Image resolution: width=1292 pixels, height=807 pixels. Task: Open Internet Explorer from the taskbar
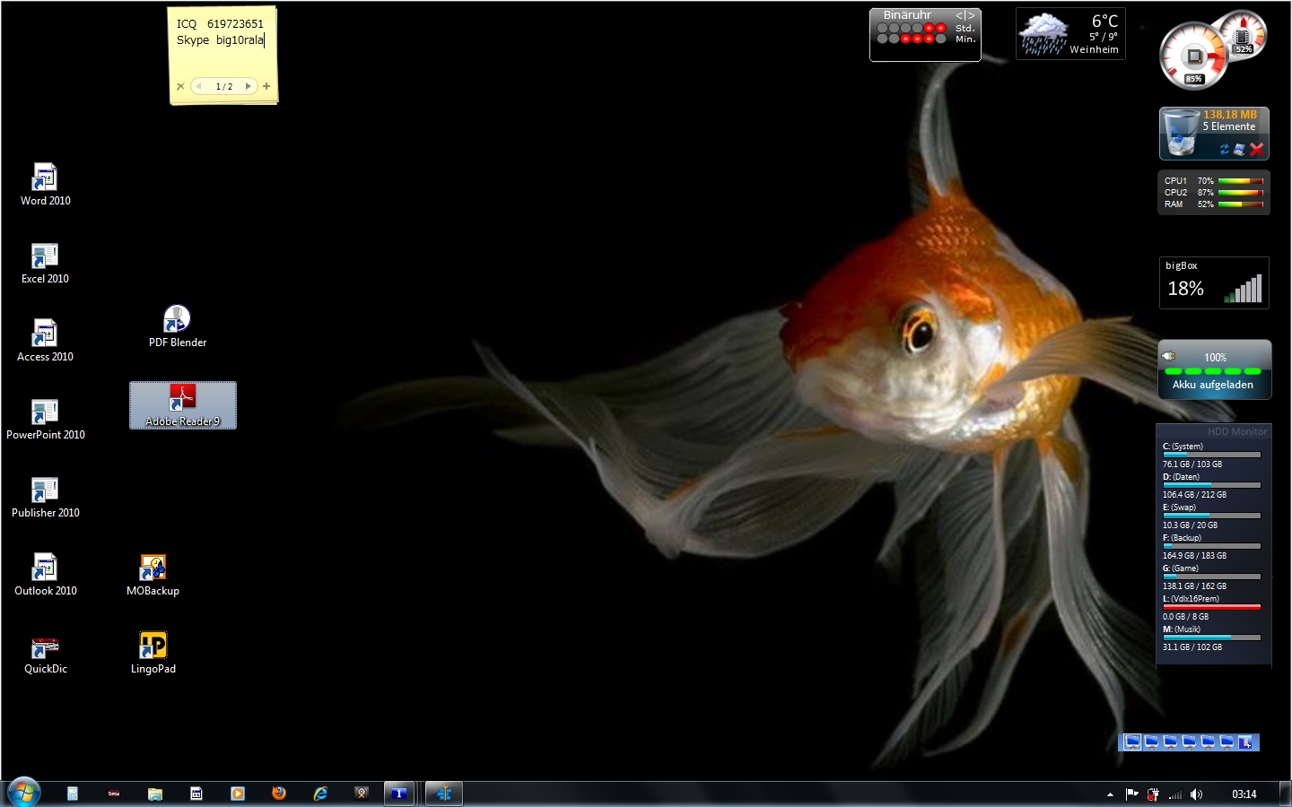coord(320,794)
